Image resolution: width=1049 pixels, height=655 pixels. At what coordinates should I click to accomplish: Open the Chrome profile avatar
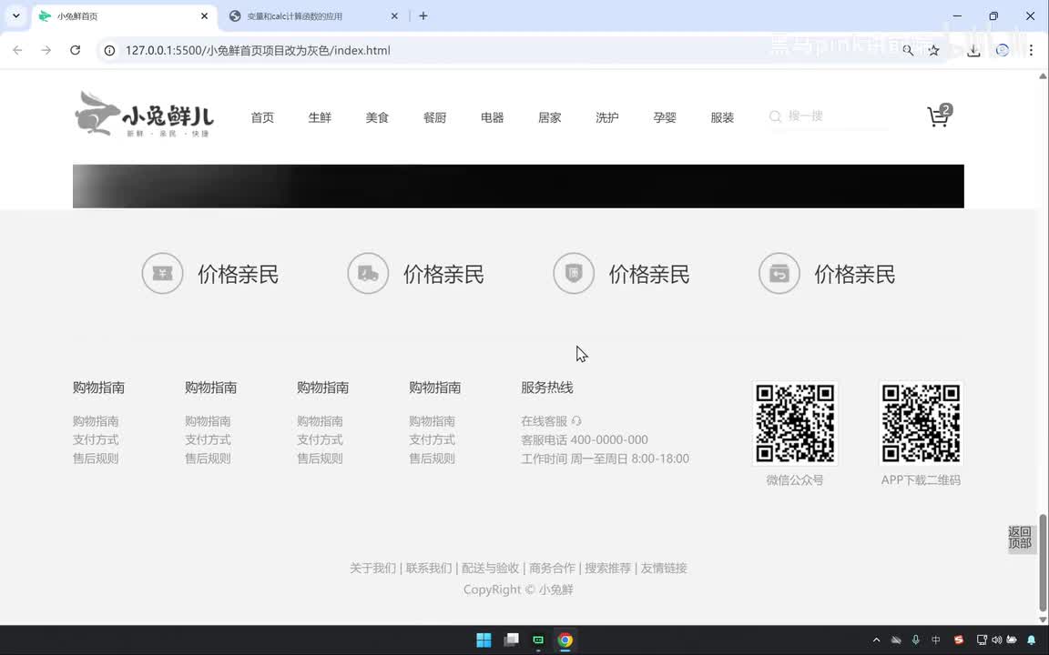(x=1003, y=50)
